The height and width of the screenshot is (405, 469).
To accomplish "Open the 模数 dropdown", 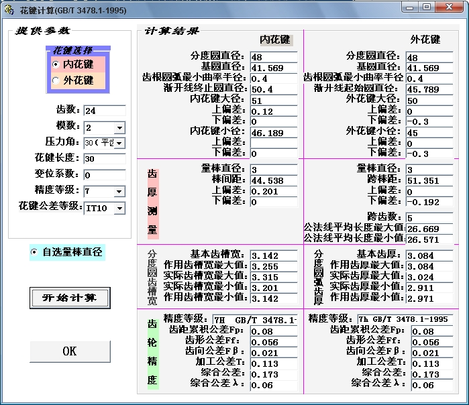I will (x=119, y=128).
